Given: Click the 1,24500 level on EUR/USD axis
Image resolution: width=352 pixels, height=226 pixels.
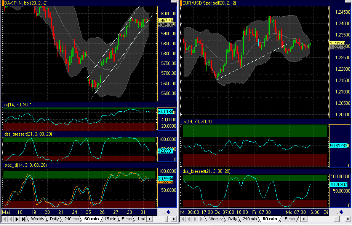Looking at the screenshot, I should 342,12.
